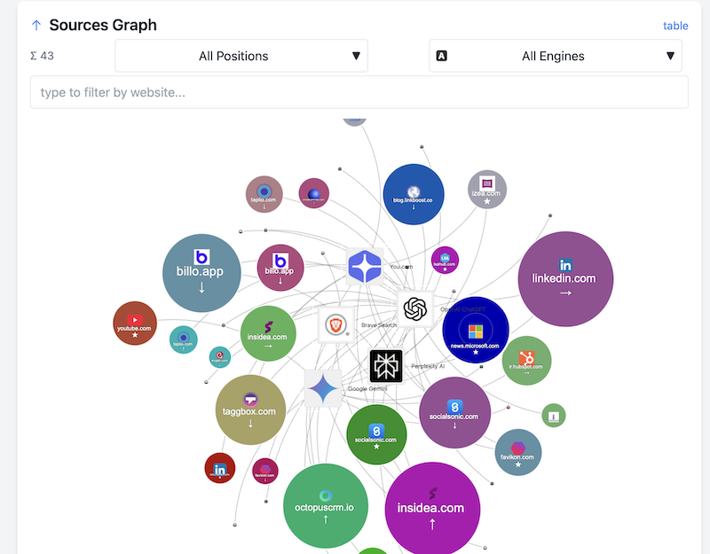Screen dimensions: 710x554
Task: Select the large purple insidea.com bubble
Action: pos(432,509)
